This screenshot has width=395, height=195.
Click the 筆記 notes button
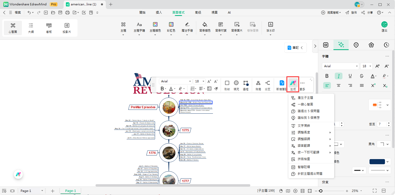[295, 47]
